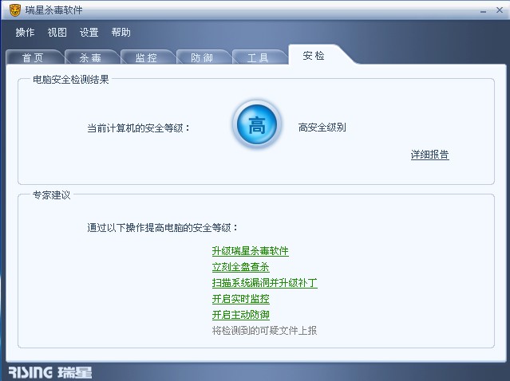The height and width of the screenshot is (381, 510).
Task: Open the 帮助 menu
Action: (121, 32)
